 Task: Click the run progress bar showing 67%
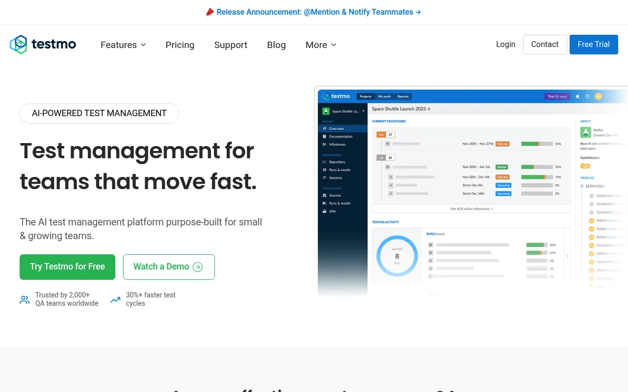tap(537, 253)
